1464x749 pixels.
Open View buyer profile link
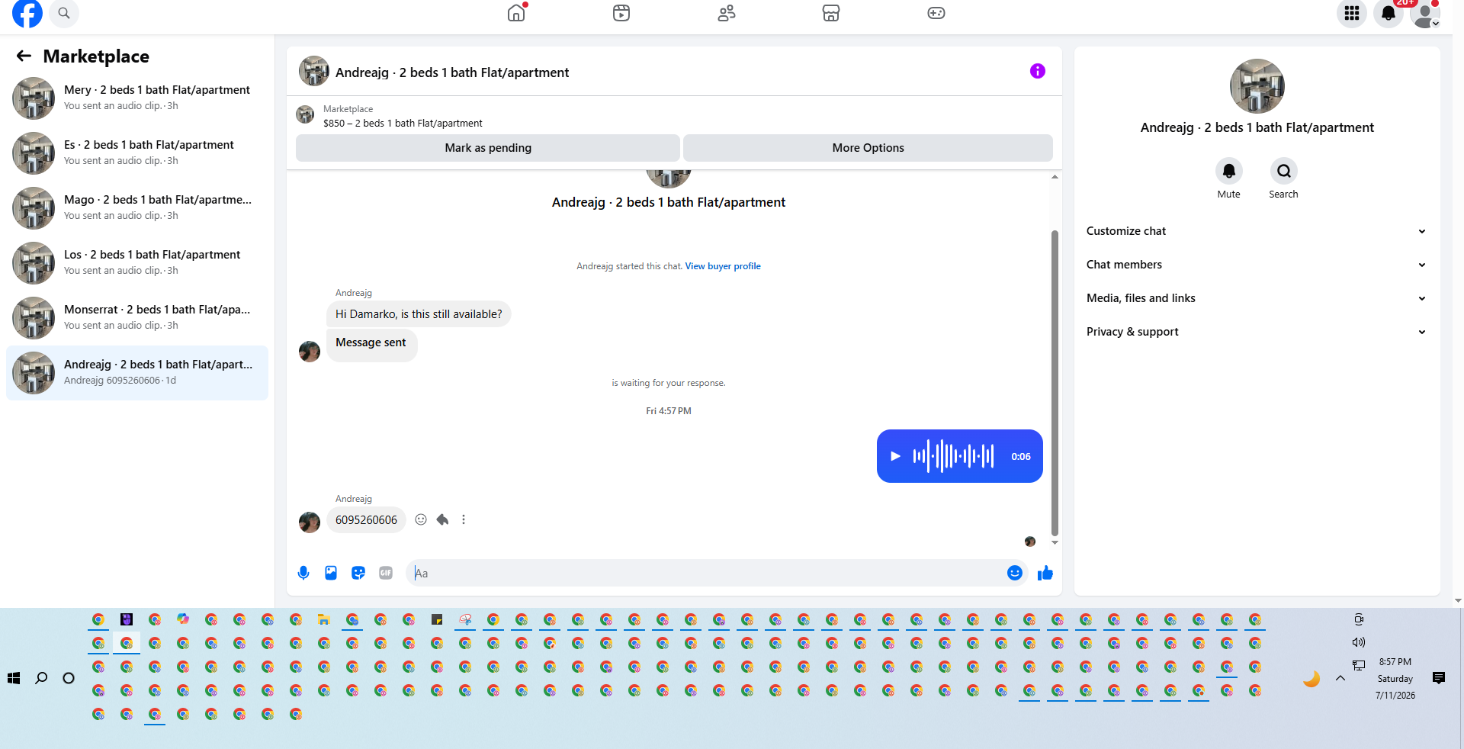coord(723,266)
